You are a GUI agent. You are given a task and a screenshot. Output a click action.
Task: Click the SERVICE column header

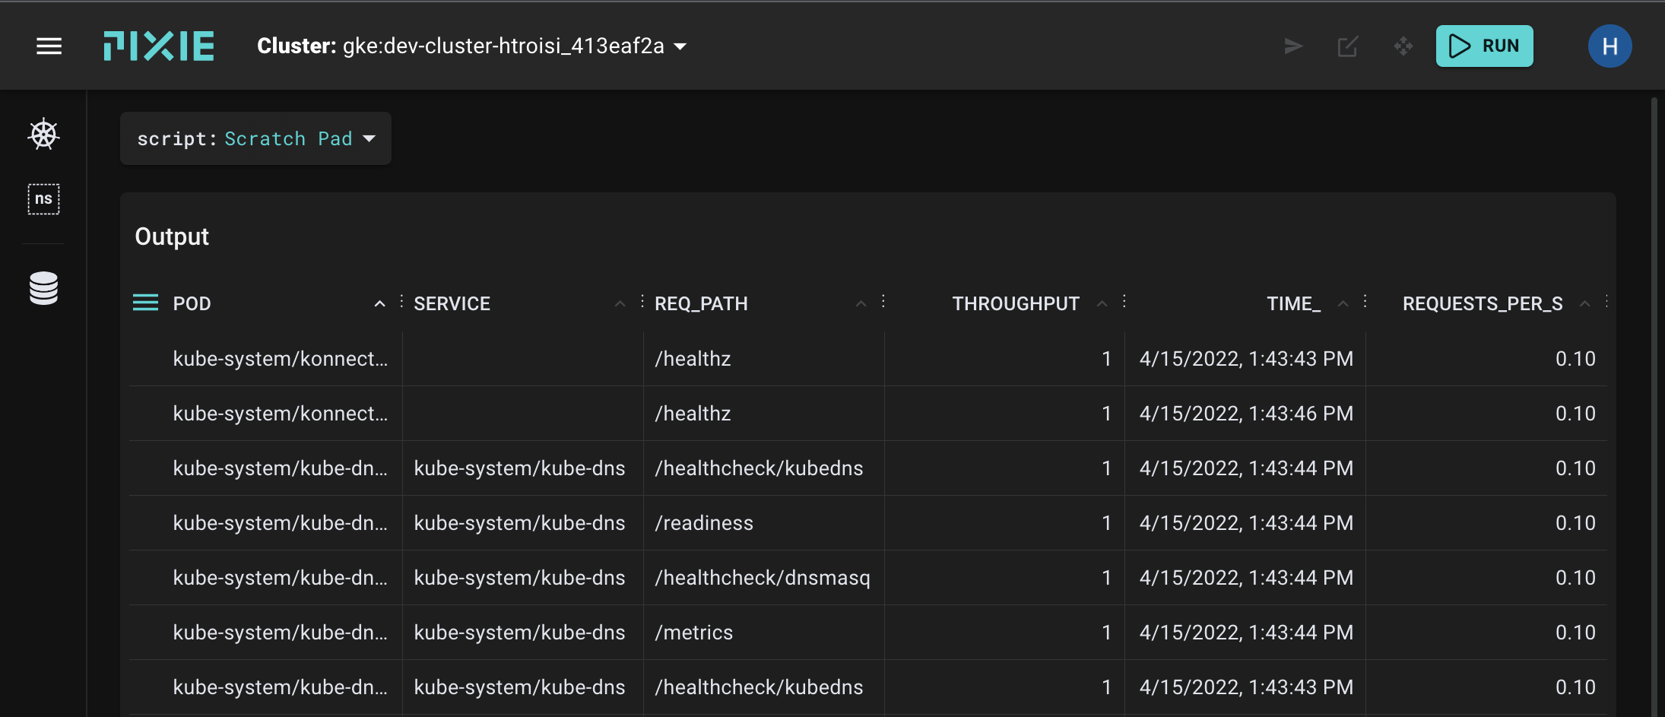point(452,304)
